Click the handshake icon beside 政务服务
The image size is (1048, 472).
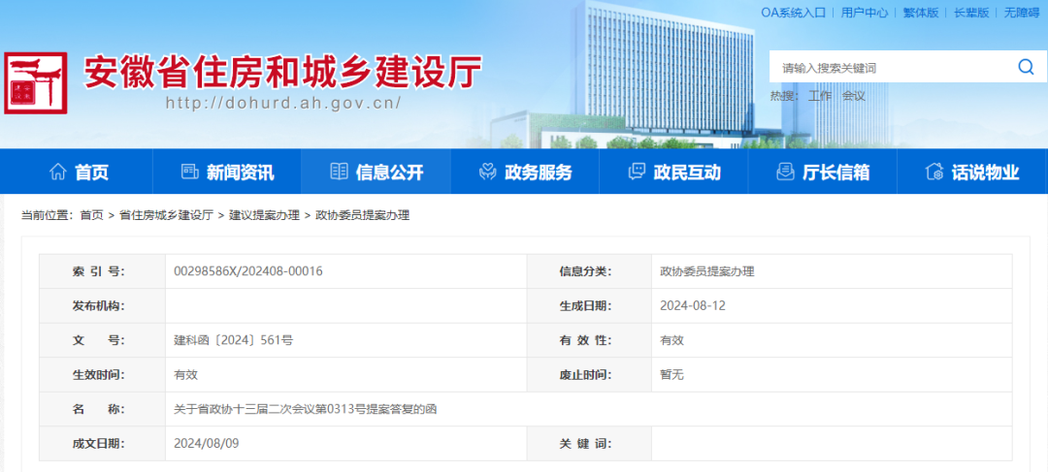point(488,172)
